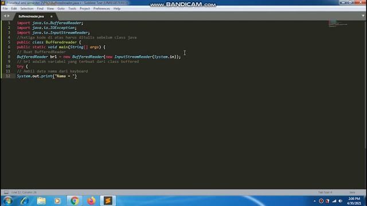Open the View menu
This screenshot has height=206, width=367.
point(50,9)
